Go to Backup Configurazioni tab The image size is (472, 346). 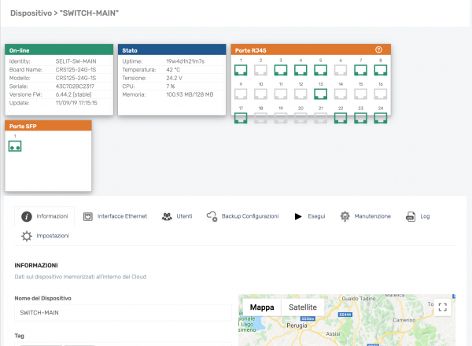(x=242, y=216)
